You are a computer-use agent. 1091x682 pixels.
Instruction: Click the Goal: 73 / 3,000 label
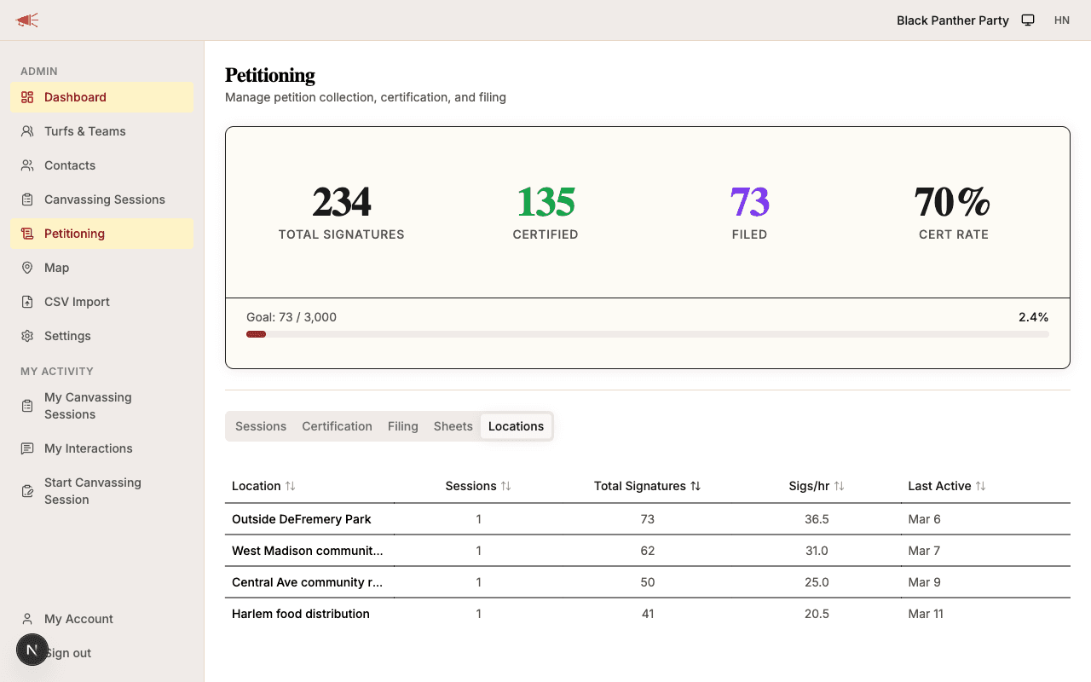(x=292, y=317)
